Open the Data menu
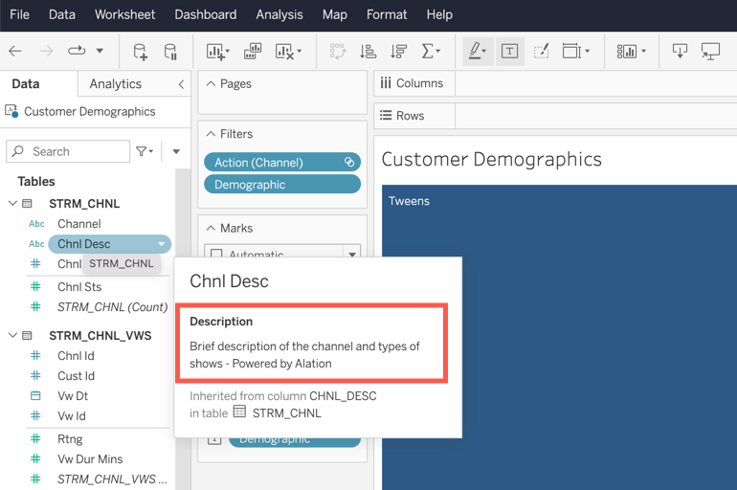 [x=61, y=14]
